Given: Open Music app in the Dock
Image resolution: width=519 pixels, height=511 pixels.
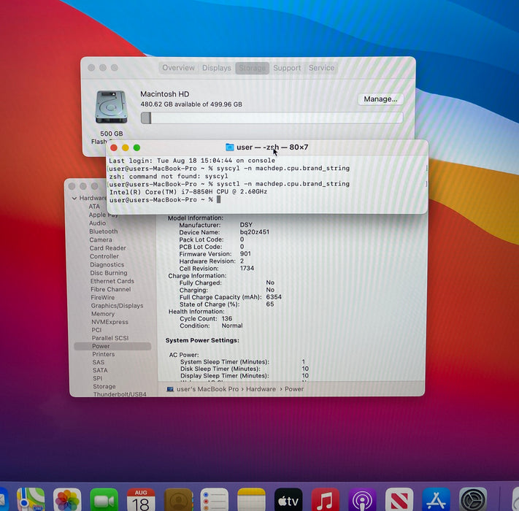Looking at the screenshot, I should pos(326,499).
